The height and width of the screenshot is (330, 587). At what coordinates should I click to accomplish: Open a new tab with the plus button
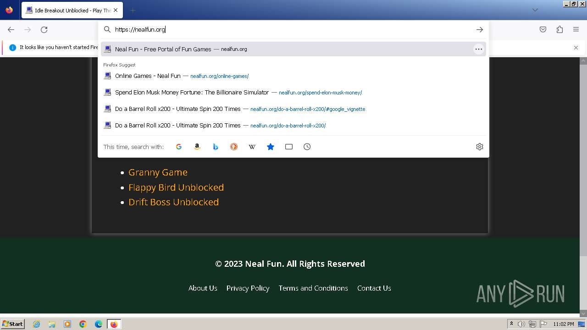pyautogui.click(x=133, y=10)
